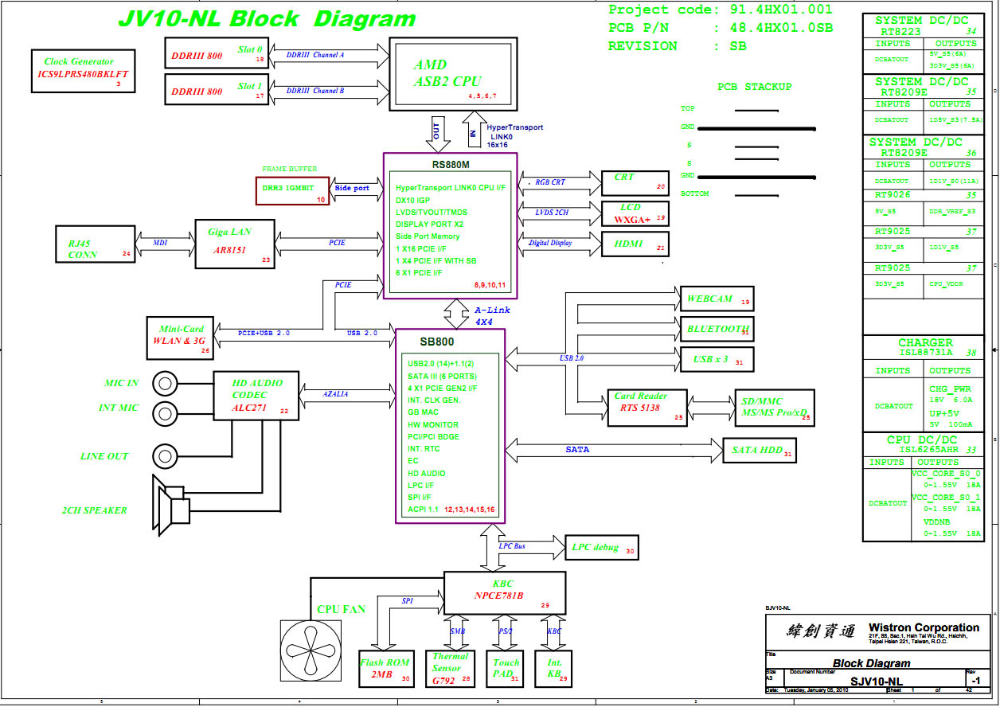Click the SB800 southbridge heading
Screen dimensions: 1000x707
coord(438,341)
